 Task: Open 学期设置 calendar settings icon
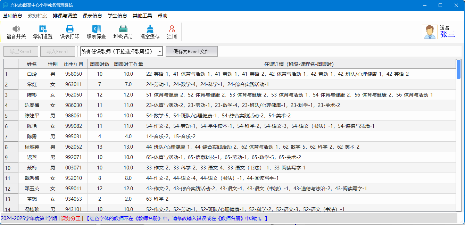click(x=43, y=29)
